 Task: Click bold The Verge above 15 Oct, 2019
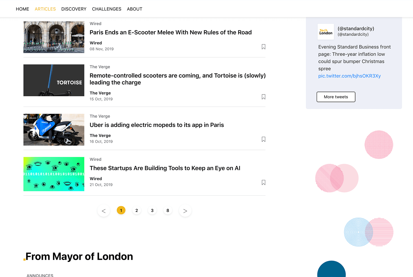[100, 93]
